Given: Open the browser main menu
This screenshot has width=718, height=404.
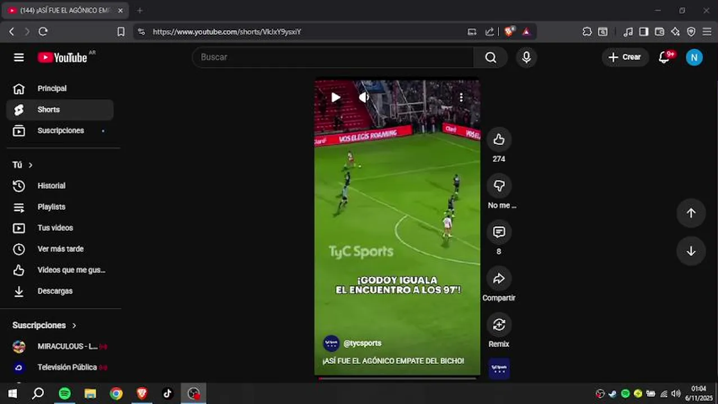Looking at the screenshot, I should (707, 32).
